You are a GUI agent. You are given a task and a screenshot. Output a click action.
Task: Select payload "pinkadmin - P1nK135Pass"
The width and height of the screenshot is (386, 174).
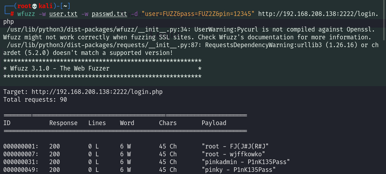pyautogui.click(x=246, y=162)
